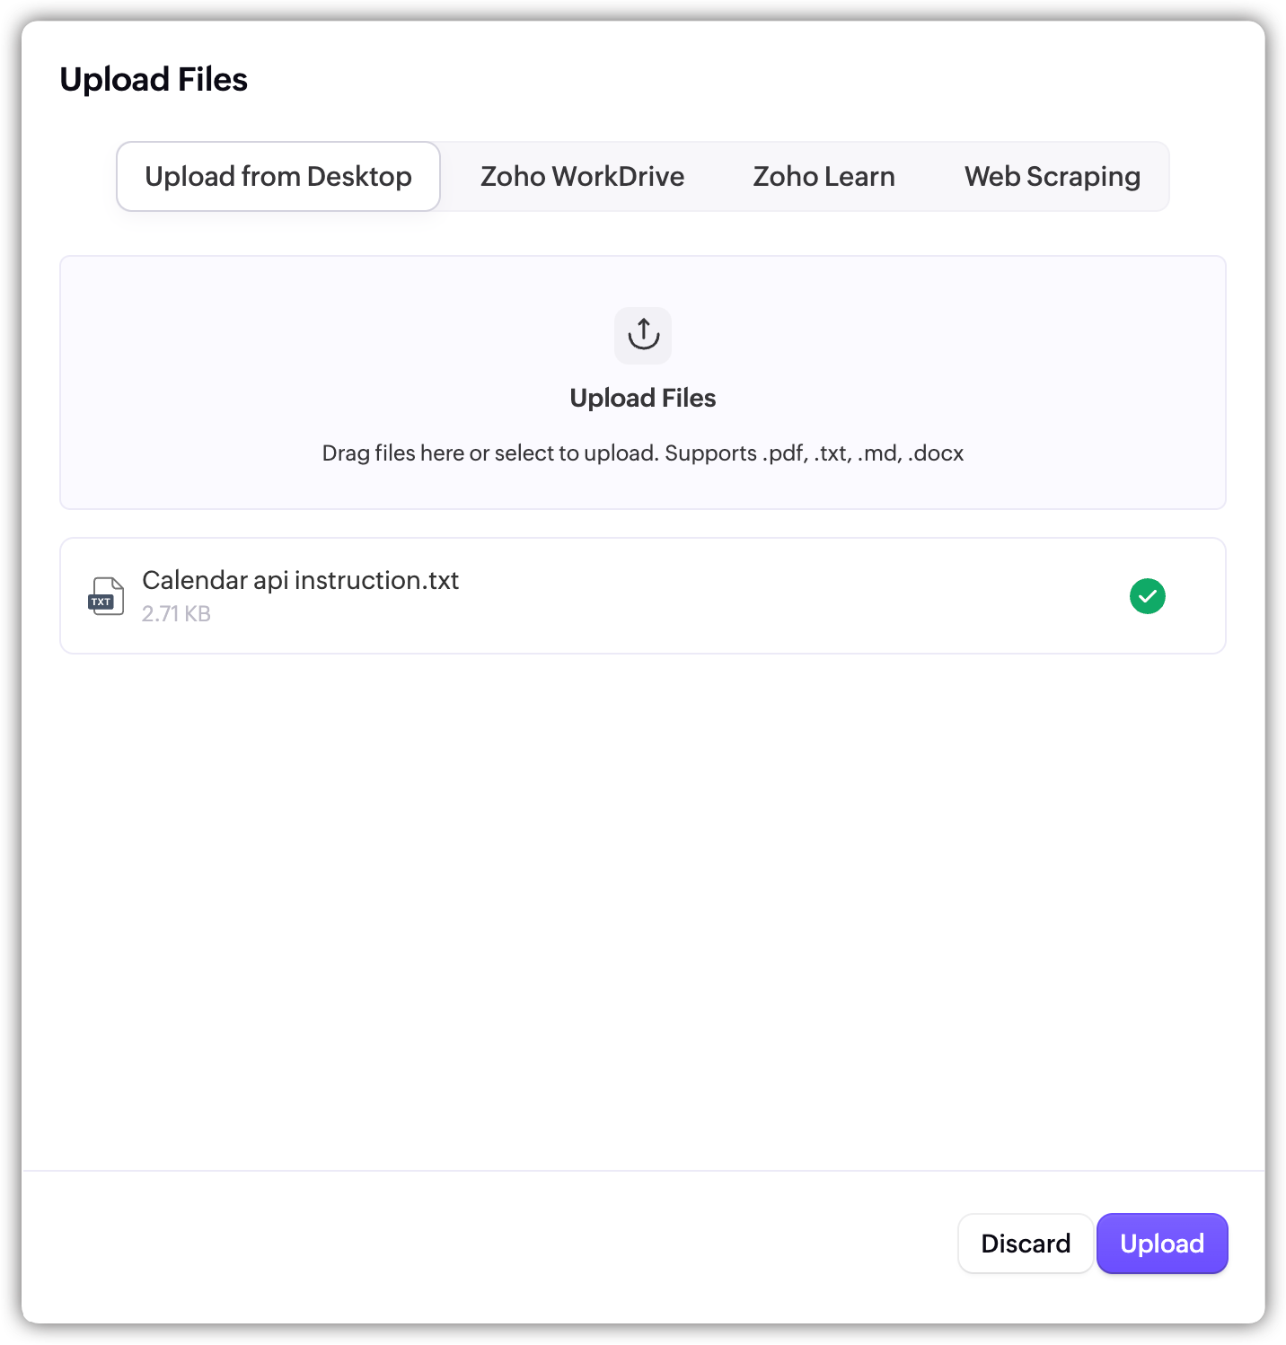This screenshot has height=1345, width=1286.
Task: Click the green success checkmark icon
Action: 1147,596
